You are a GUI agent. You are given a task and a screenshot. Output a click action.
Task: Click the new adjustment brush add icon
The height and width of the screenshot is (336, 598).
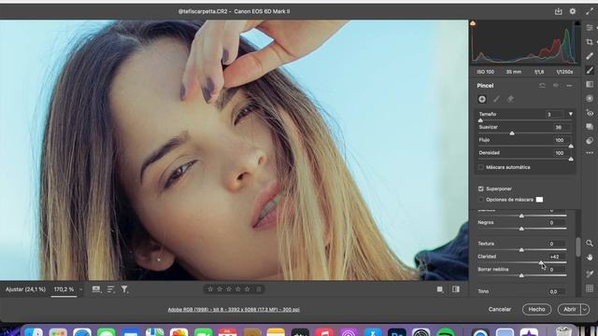(482, 99)
